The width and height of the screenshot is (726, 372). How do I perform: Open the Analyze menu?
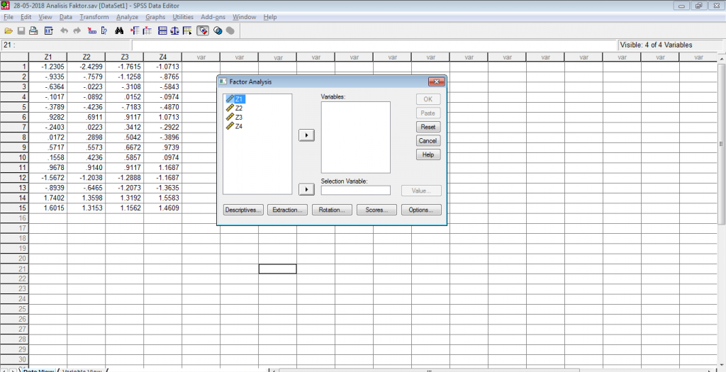click(x=128, y=16)
